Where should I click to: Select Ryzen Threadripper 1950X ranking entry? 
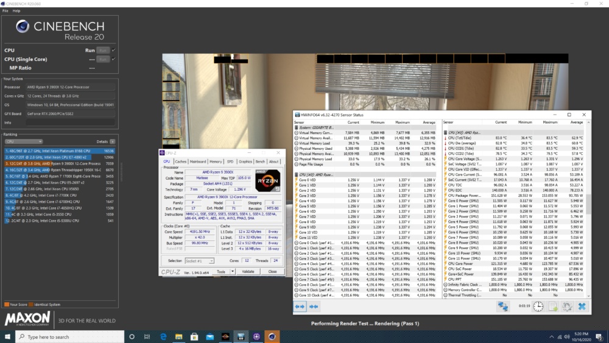click(60, 170)
